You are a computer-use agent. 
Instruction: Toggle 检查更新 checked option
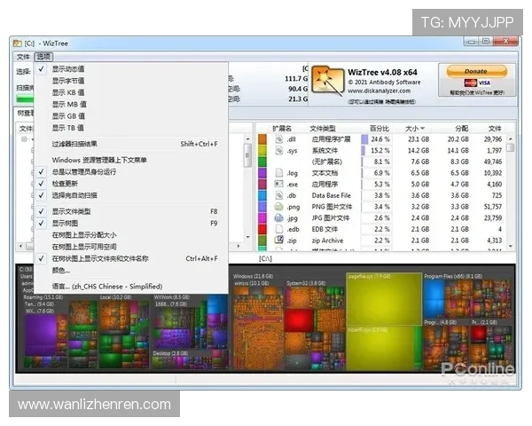pyautogui.click(x=131, y=184)
